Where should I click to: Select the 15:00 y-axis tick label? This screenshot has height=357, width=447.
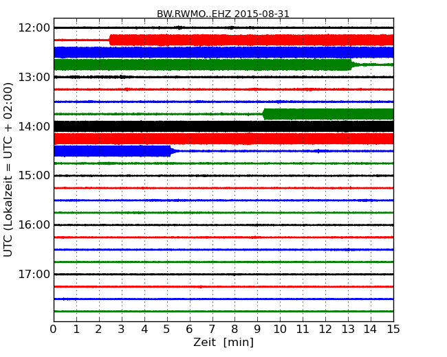34,175
